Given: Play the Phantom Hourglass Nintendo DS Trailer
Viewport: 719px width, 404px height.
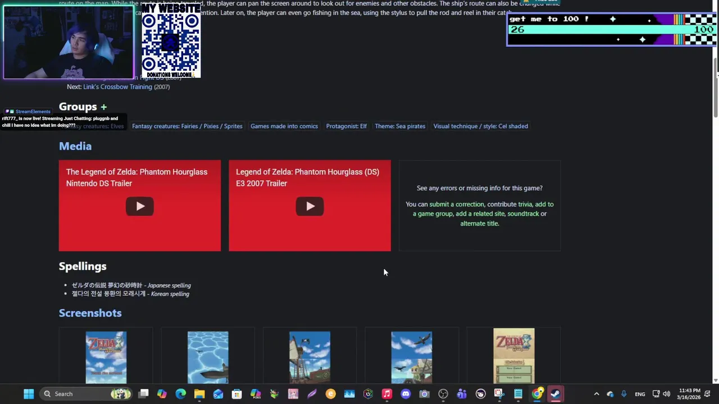Looking at the screenshot, I should click(x=140, y=206).
